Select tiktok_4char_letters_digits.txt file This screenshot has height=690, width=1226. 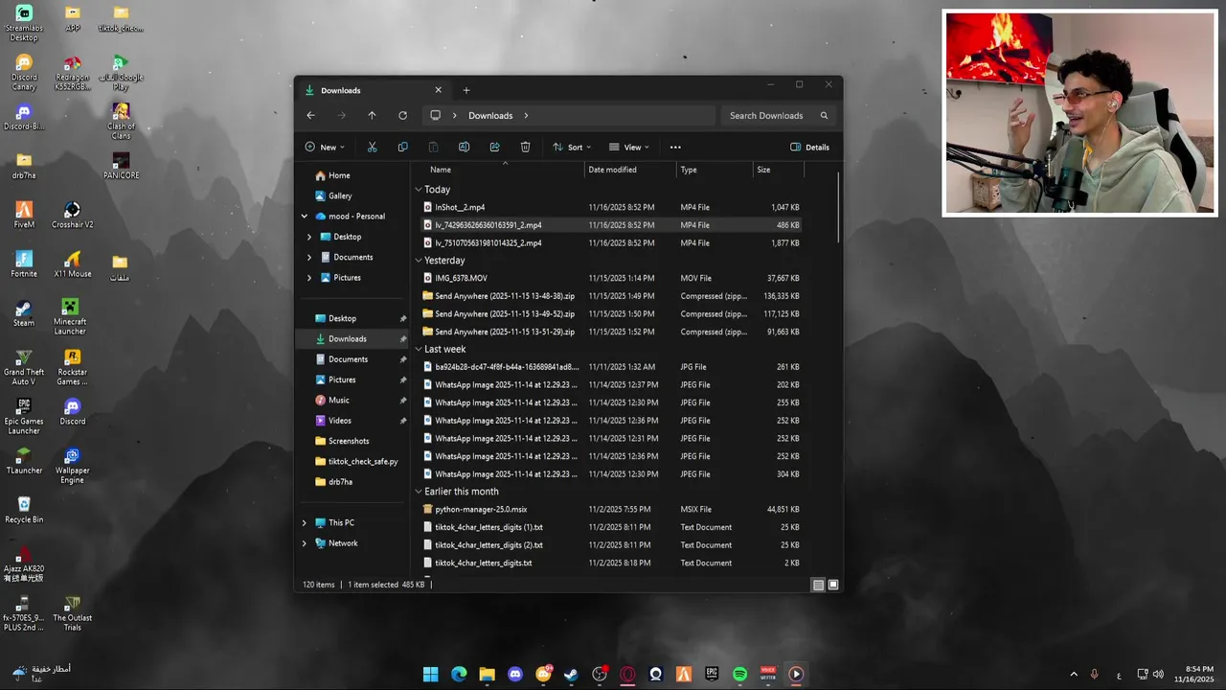pyautogui.click(x=610, y=563)
